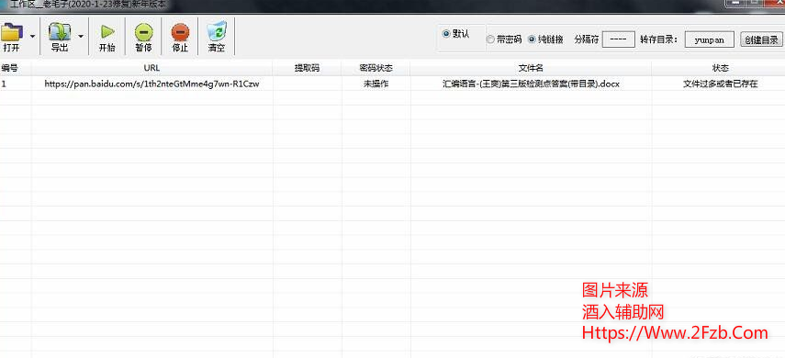Viewport: 785px width, 358px height.
Task: Expand the dropdown arrow beside 导出
Action: point(81,37)
